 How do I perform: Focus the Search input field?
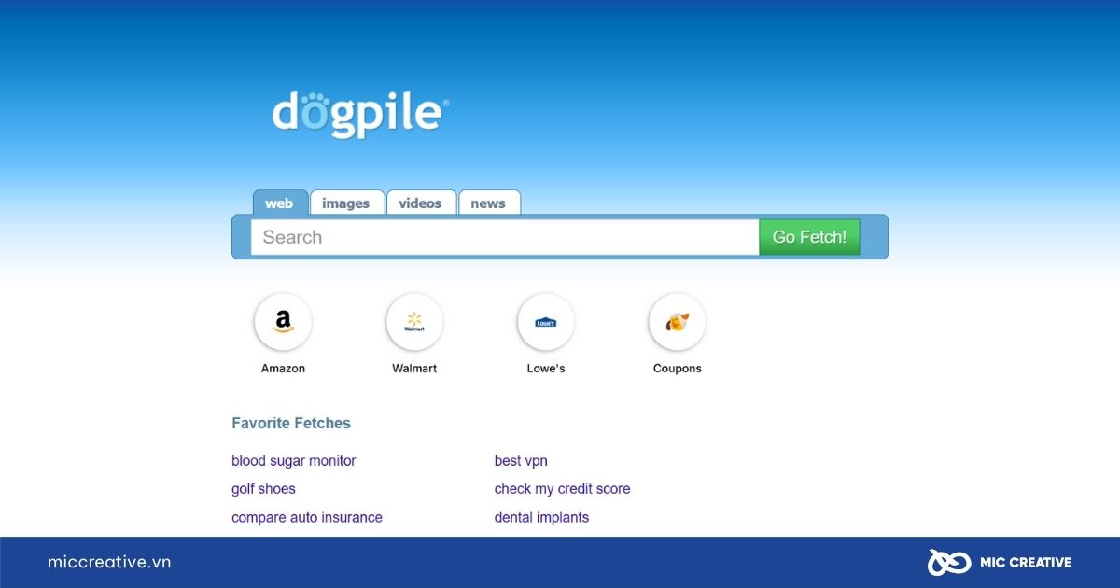(504, 237)
